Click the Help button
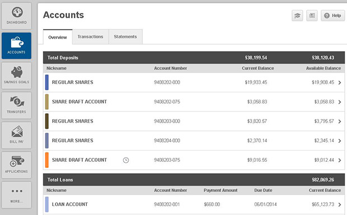The width and height of the screenshot is (347, 215). click(333, 16)
